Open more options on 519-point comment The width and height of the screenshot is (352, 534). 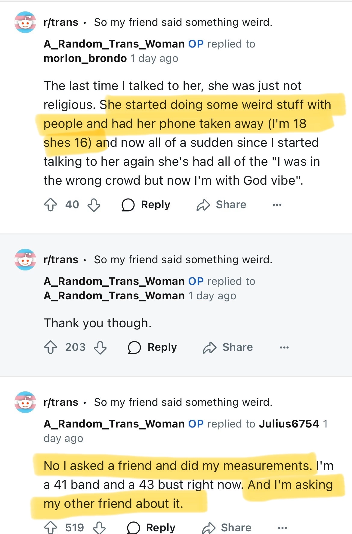(282, 528)
